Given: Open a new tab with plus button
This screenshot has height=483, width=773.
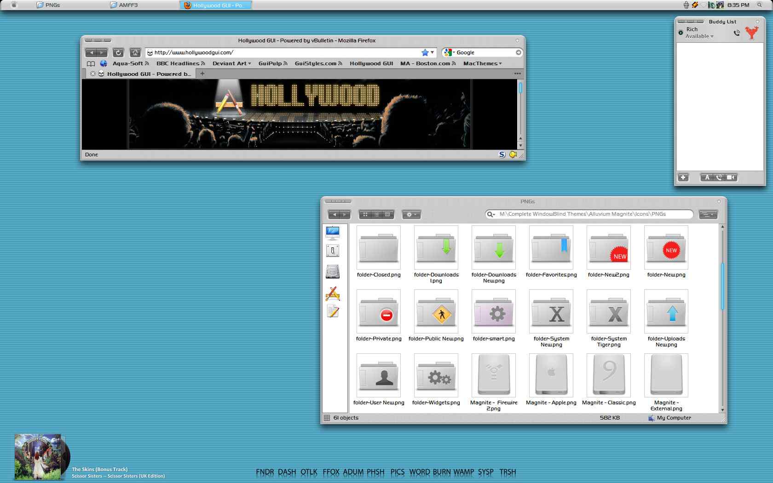Looking at the screenshot, I should [x=202, y=74].
